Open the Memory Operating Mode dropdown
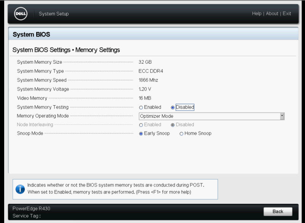 (x=212, y=116)
